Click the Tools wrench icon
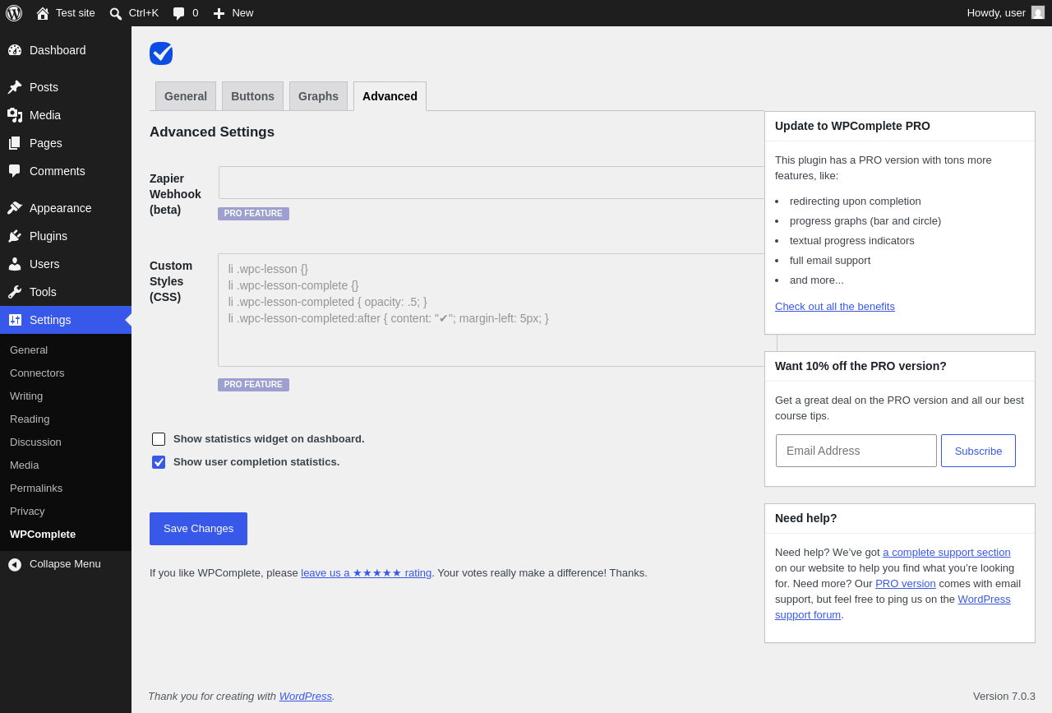This screenshot has height=713, width=1052. 15,292
